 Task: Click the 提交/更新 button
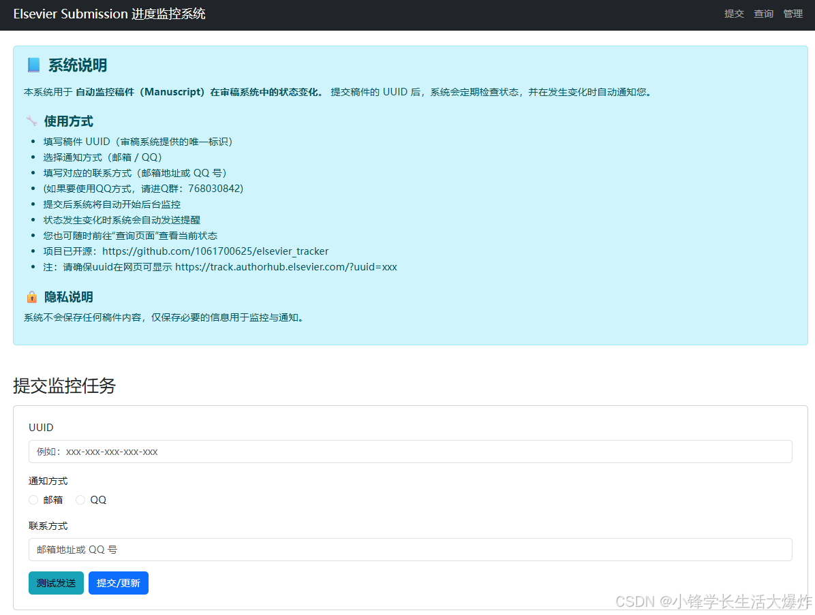tap(119, 583)
